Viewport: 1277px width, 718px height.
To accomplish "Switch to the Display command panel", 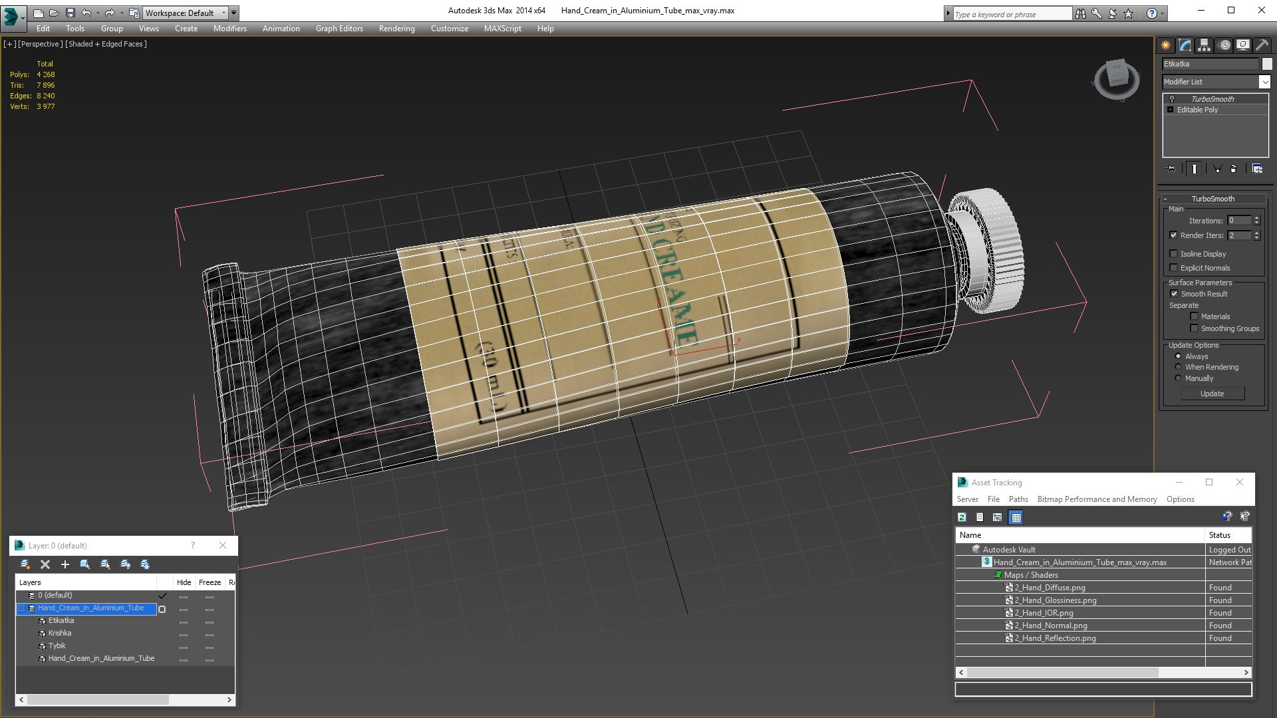I will (x=1243, y=45).
